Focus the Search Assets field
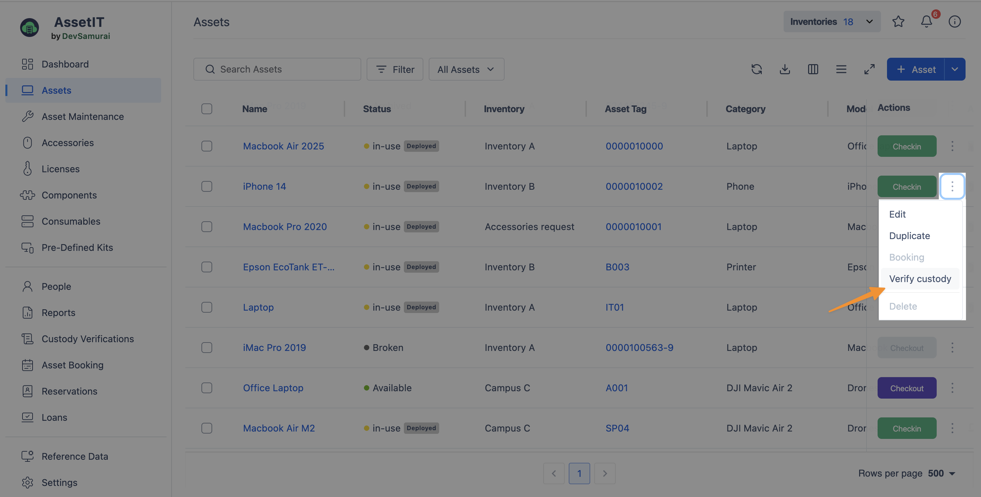981x497 pixels. click(277, 69)
